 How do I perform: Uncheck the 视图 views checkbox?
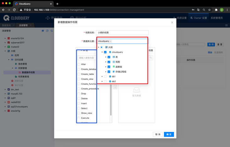[x=109, y=62]
